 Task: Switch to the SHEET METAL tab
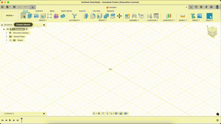pos(67,11)
